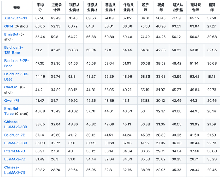Click the Qwen-7B model link
Screen dimensions: 221x178
tap(13, 100)
